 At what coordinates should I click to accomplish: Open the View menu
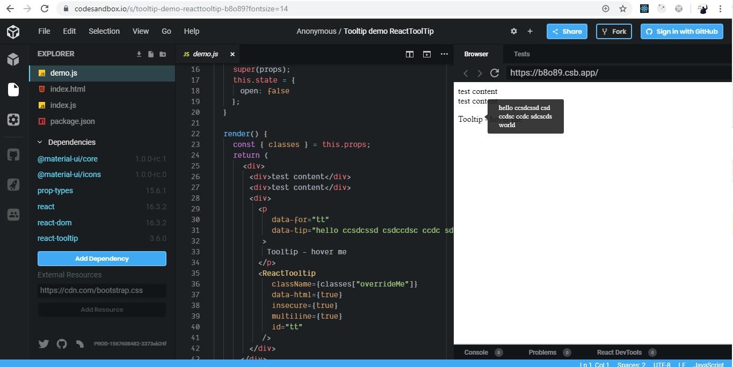pos(141,31)
